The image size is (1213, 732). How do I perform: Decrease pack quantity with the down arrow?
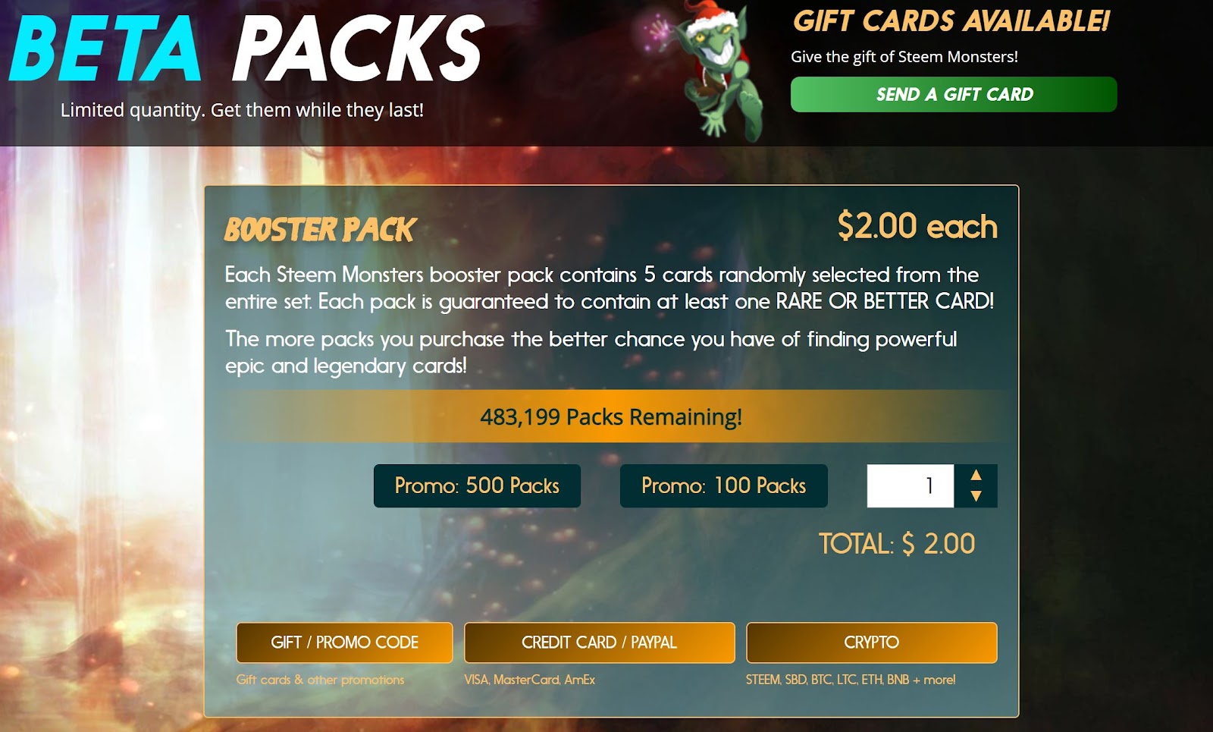click(976, 496)
